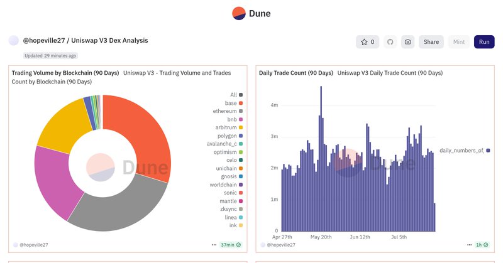
Task: Toggle the 'optimism' legend series
Action: point(228,152)
